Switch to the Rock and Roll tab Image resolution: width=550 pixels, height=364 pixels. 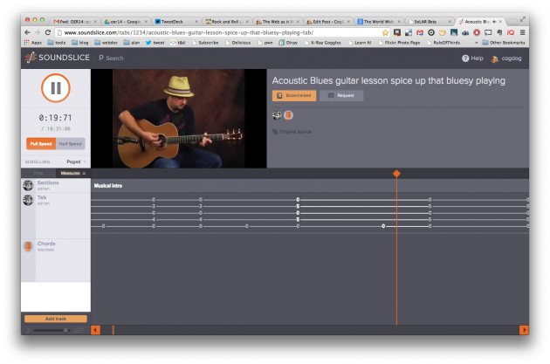pos(227,22)
